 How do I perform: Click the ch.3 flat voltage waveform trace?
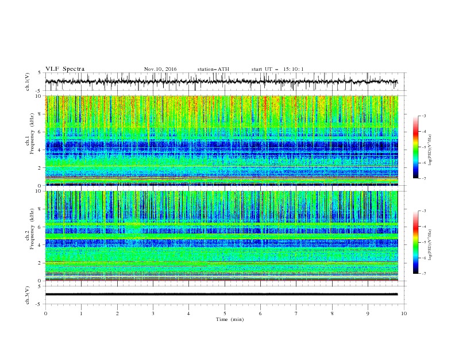coord(221,294)
